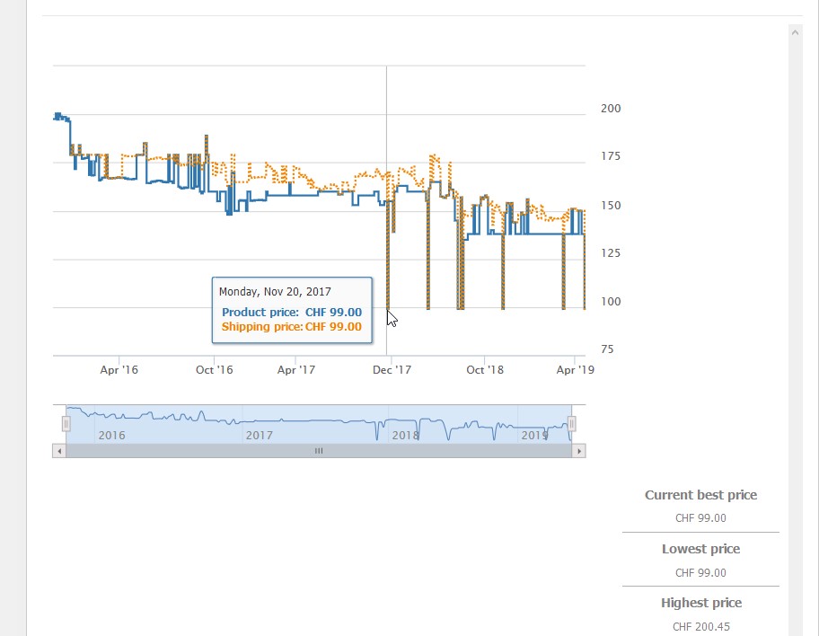Click the navigator left scroll arrow
This screenshot has height=636, width=819.
59,451
